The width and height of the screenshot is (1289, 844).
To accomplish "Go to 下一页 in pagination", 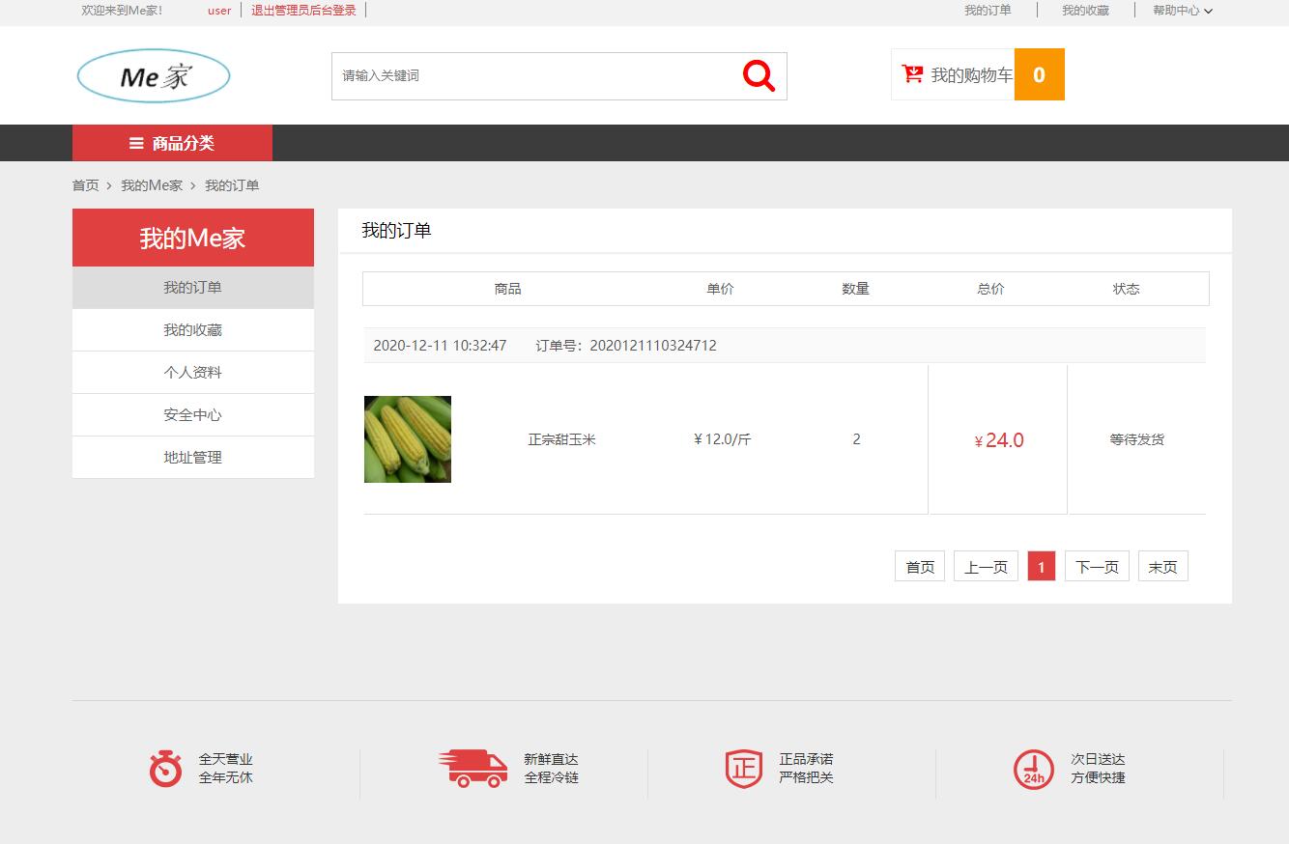I will tap(1097, 566).
